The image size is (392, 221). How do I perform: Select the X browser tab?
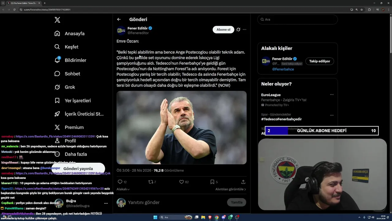(24, 3)
